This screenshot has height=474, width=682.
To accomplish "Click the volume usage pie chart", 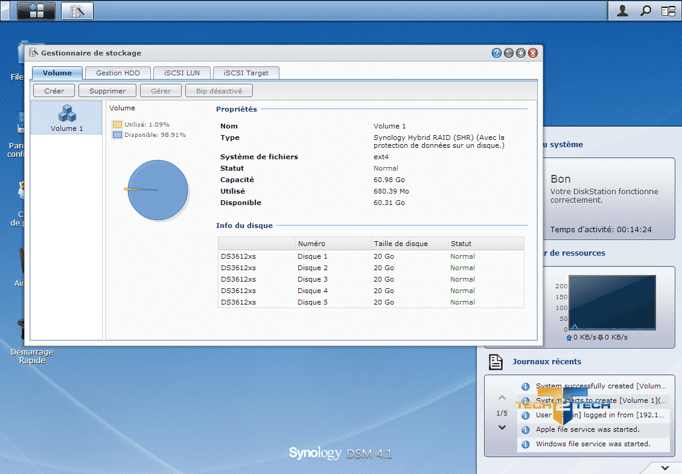I will point(157,190).
